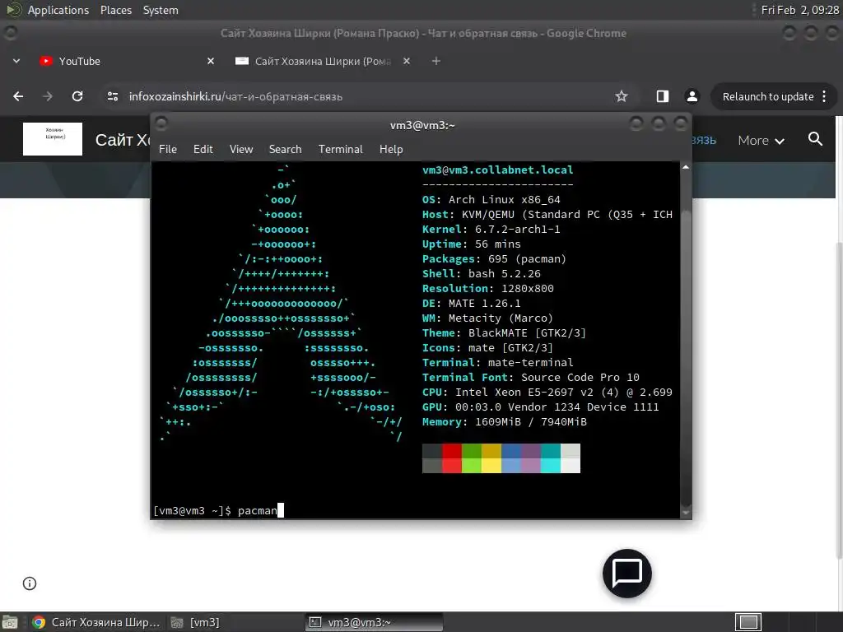Bookmark this page with the star icon
The image size is (843, 632).
[622, 96]
